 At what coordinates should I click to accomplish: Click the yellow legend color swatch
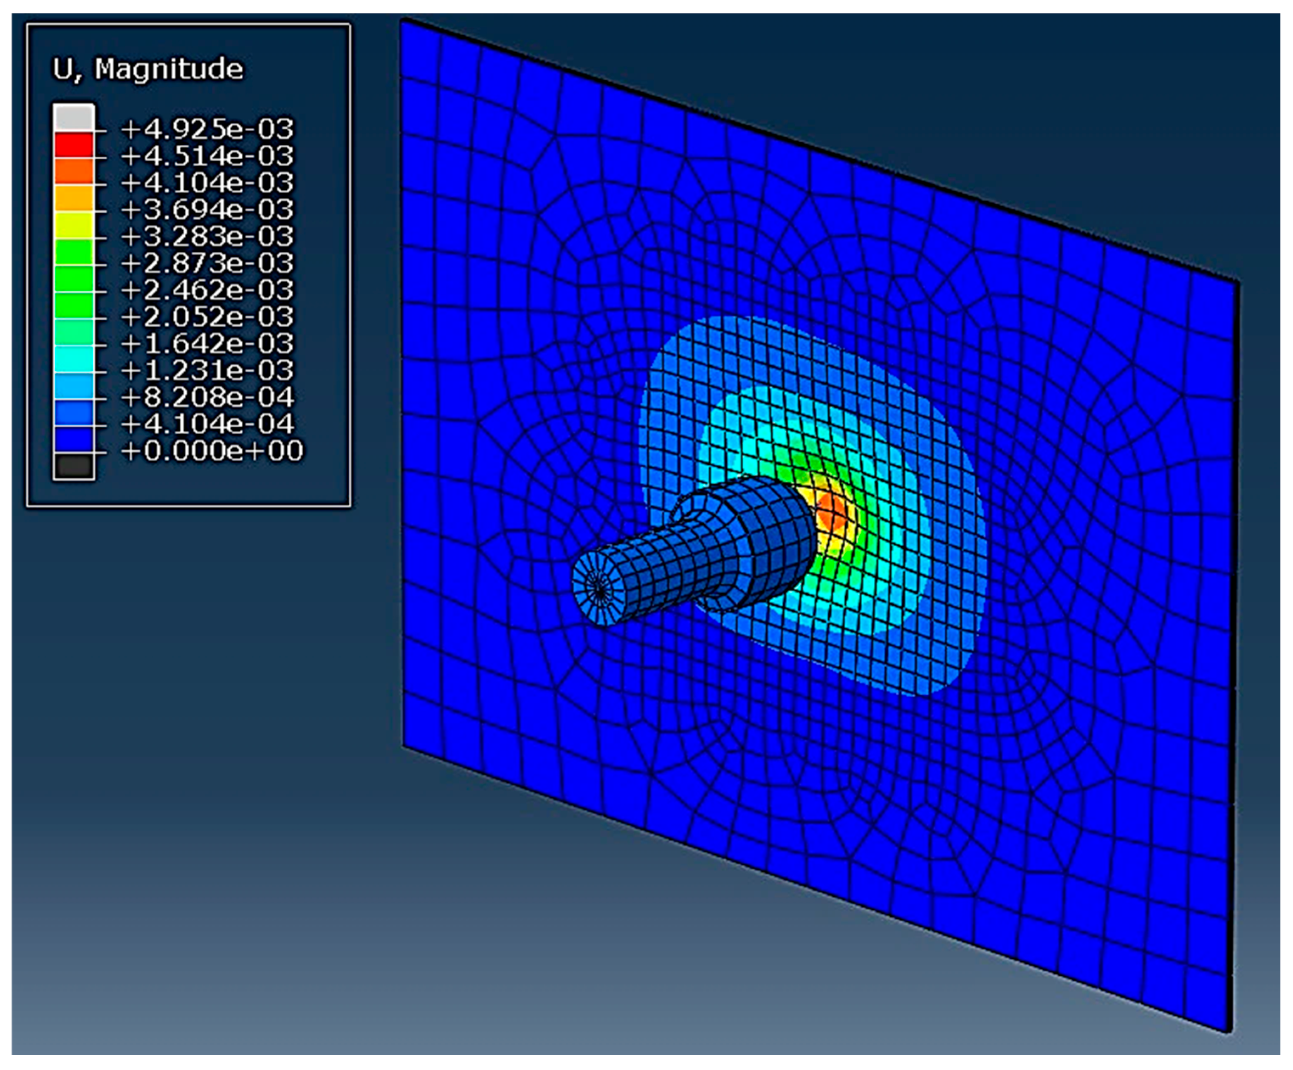pos(74,224)
